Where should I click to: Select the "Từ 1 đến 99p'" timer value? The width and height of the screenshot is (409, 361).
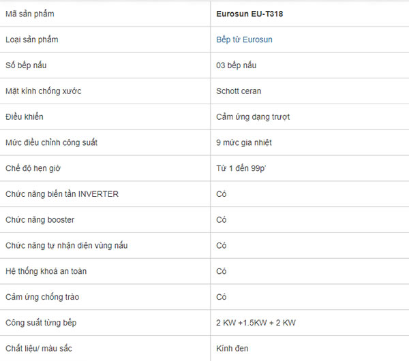coord(241,168)
